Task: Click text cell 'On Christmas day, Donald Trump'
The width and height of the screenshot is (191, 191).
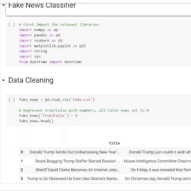Action: coord(158,179)
